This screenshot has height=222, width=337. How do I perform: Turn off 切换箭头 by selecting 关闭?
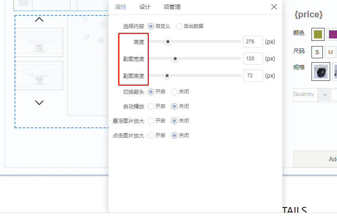tap(174, 92)
